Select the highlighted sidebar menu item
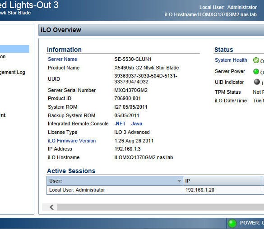 (x=14, y=49)
